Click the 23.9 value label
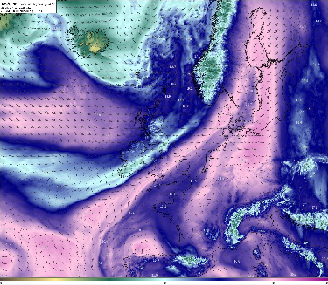Image resolution: width=328 pixels, height=285 pixels. point(302,27)
